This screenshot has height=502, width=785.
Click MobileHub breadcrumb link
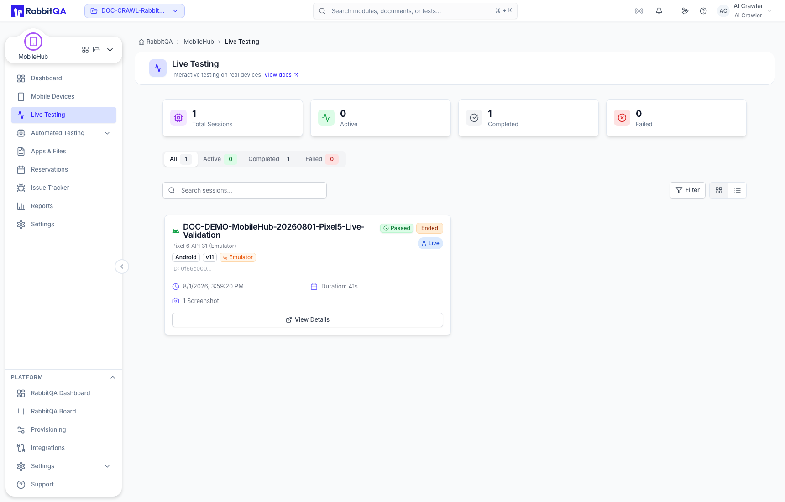[x=199, y=42]
